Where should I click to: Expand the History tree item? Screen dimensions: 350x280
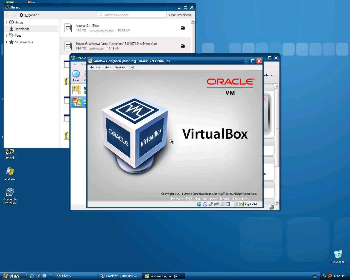(x=7, y=22)
